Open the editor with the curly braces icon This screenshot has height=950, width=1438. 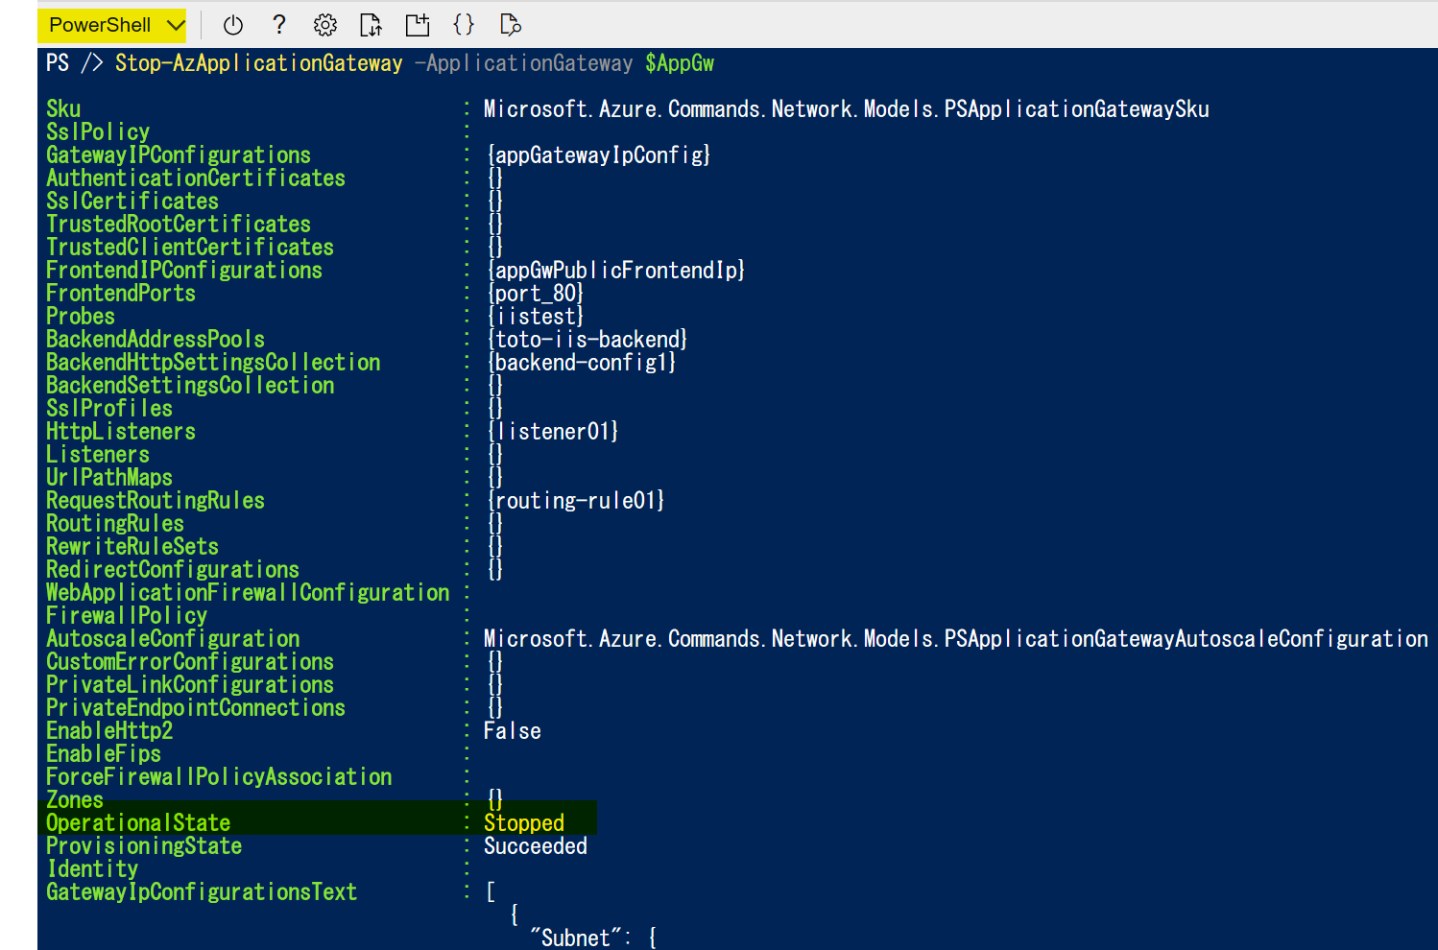pyautogui.click(x=464, y=25)
